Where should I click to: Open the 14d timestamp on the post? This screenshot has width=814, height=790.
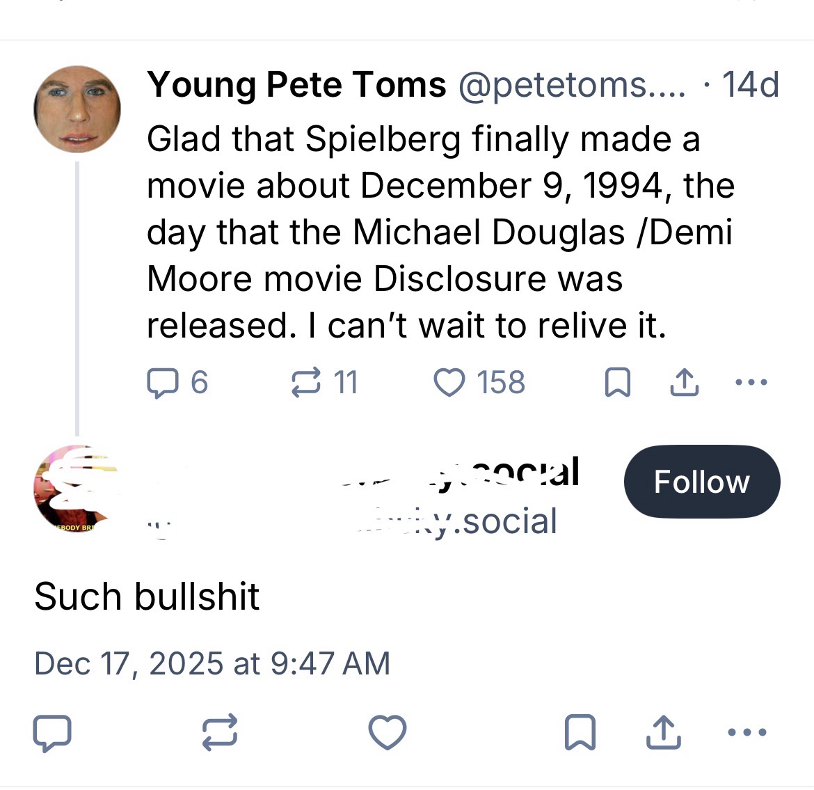(750, 85)
